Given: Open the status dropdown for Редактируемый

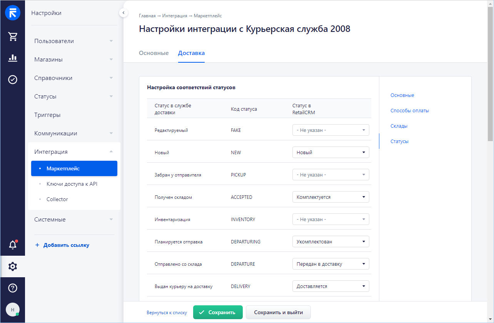Looking at the screenshot, I should click(331, 130).
